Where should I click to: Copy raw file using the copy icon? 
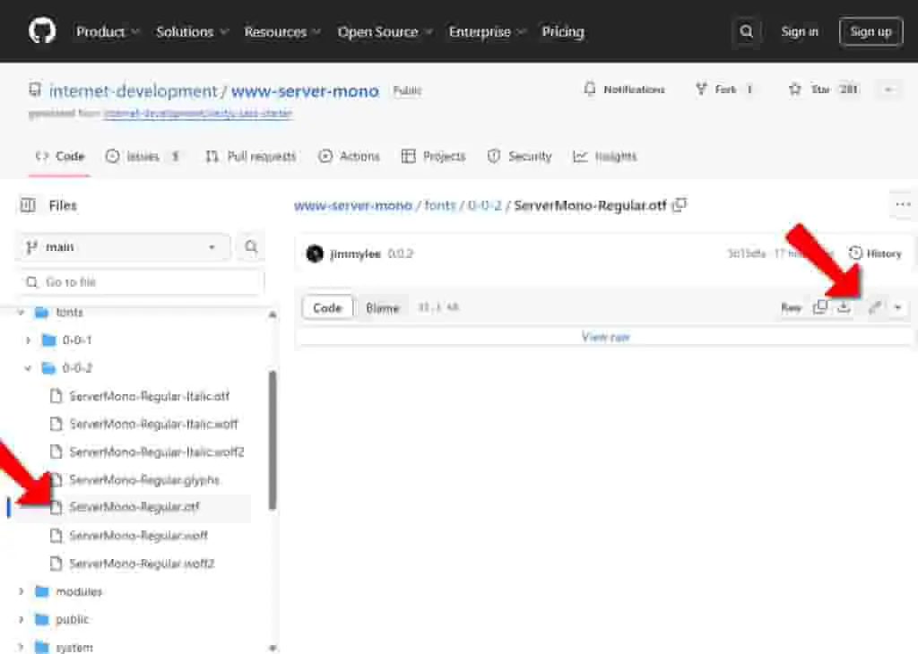tap(820, 307)
